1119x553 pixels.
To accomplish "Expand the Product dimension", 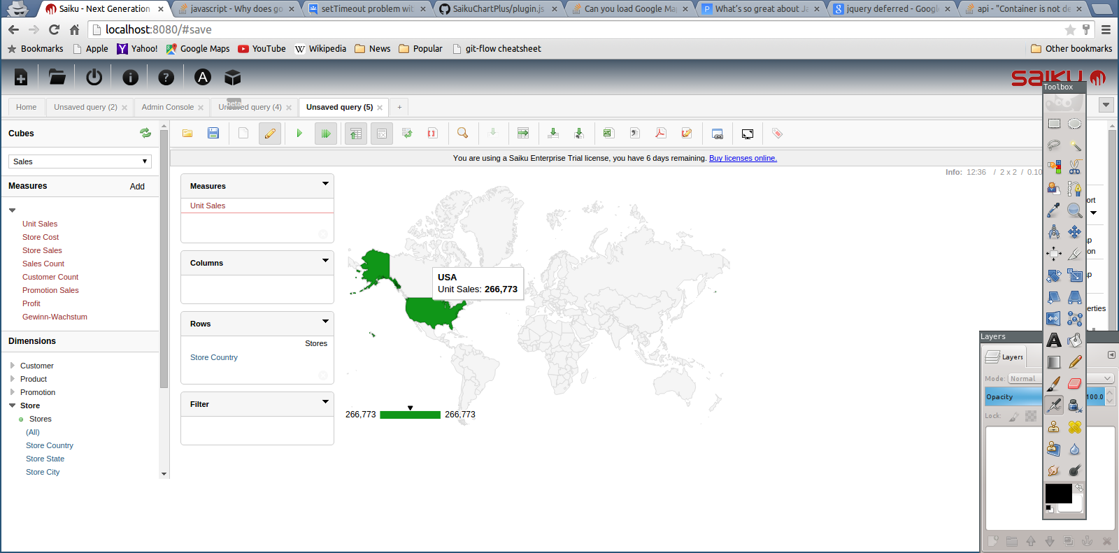I will click(13, 379).
